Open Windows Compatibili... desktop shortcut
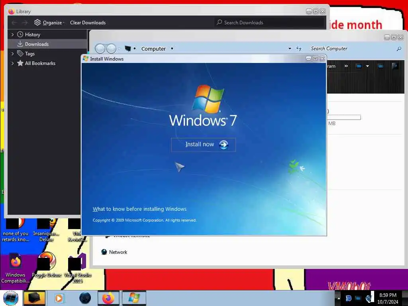 pos(16,268)
